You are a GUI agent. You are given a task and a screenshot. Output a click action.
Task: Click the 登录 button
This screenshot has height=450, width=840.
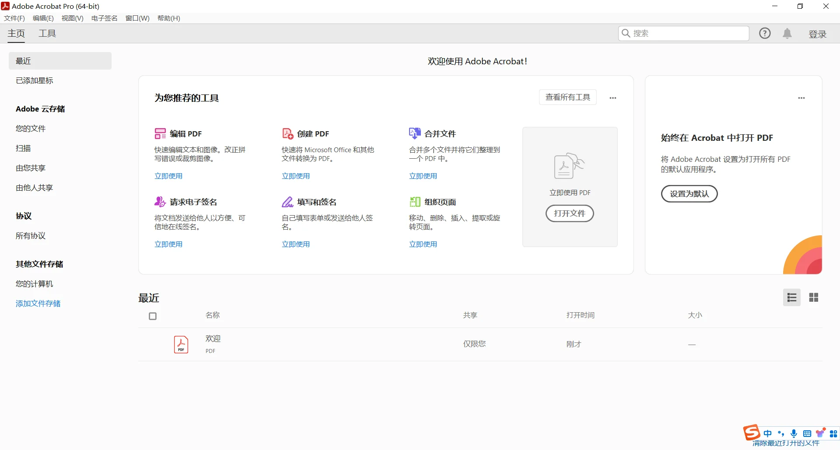coord(818,34)
